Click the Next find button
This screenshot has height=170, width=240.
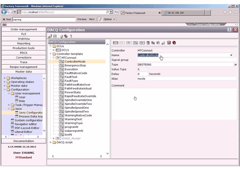[x=92, y=19]
